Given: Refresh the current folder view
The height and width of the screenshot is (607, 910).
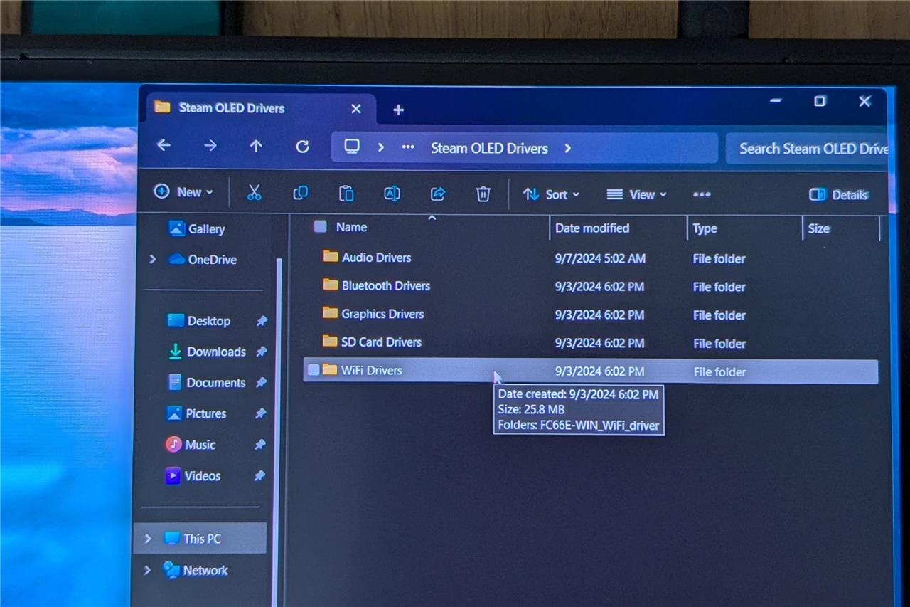Looking at the screenshot, I should [302, 147].
